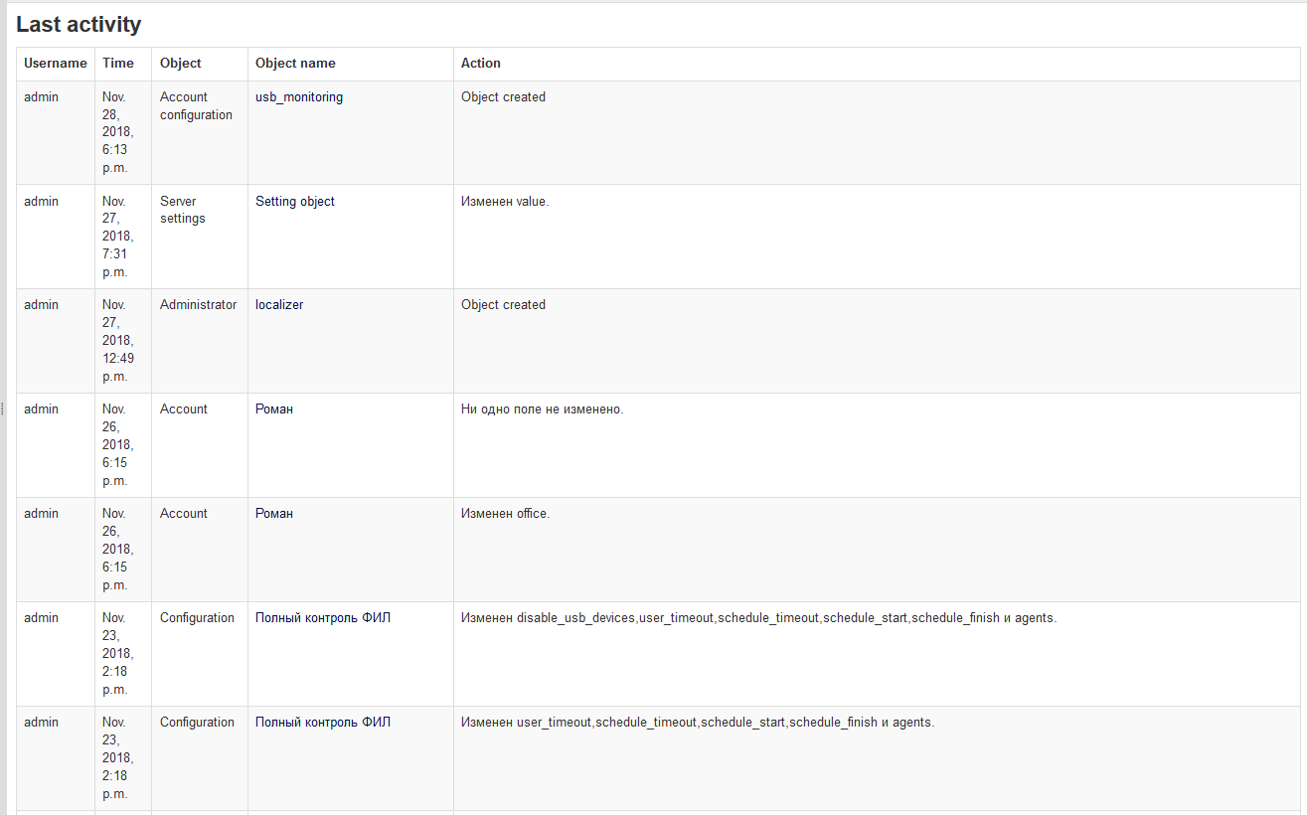
Task: Click the Administrator object cell
Action: pyautogui.click(x=198, y=305)
